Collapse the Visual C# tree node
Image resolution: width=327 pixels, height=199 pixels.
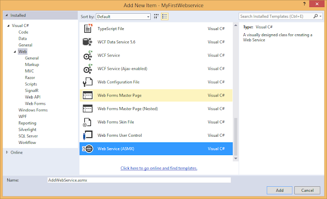(8, 26)
